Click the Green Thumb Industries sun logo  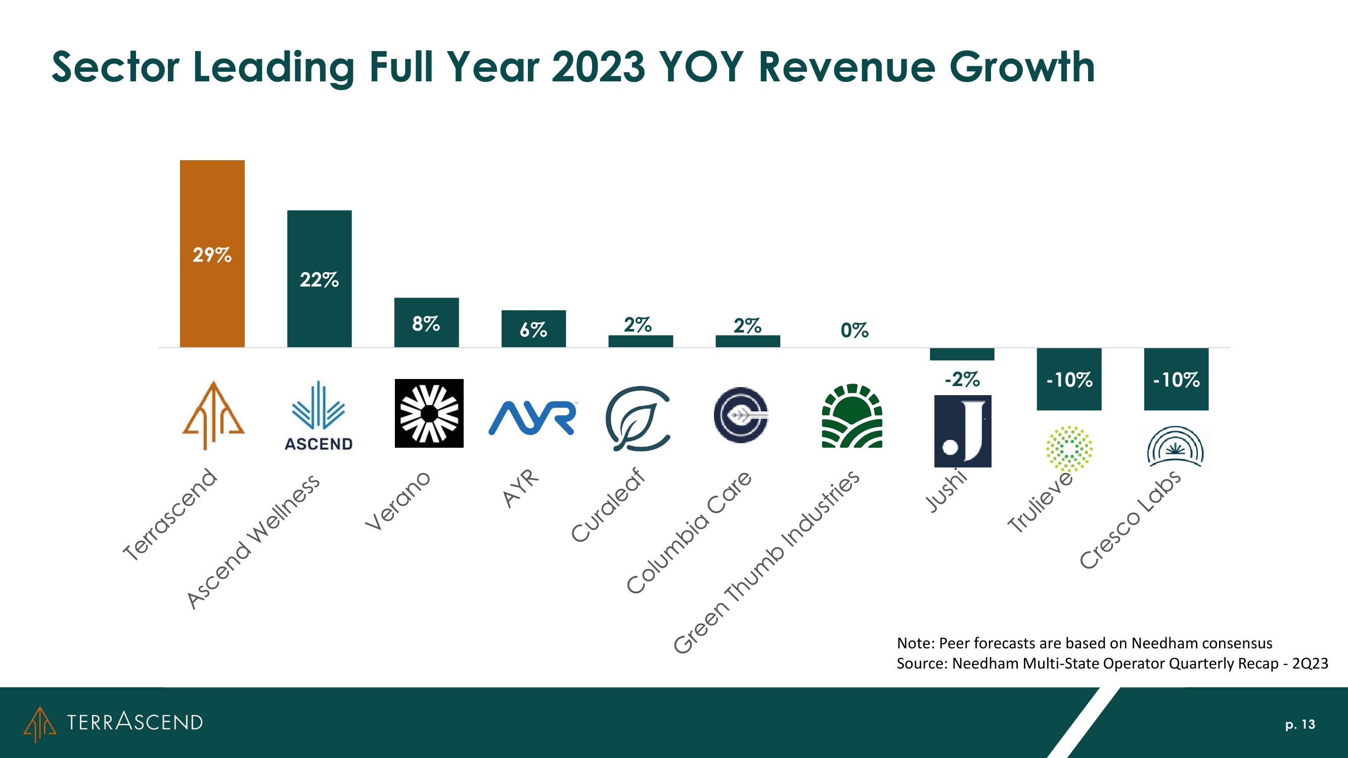[x=852, y=416]
